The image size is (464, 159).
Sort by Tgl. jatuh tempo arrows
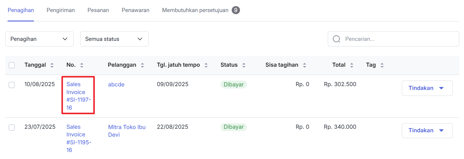click(x=206, y=65)
